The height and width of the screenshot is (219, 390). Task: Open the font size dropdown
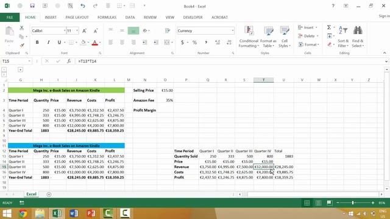(x=77, y=31)
